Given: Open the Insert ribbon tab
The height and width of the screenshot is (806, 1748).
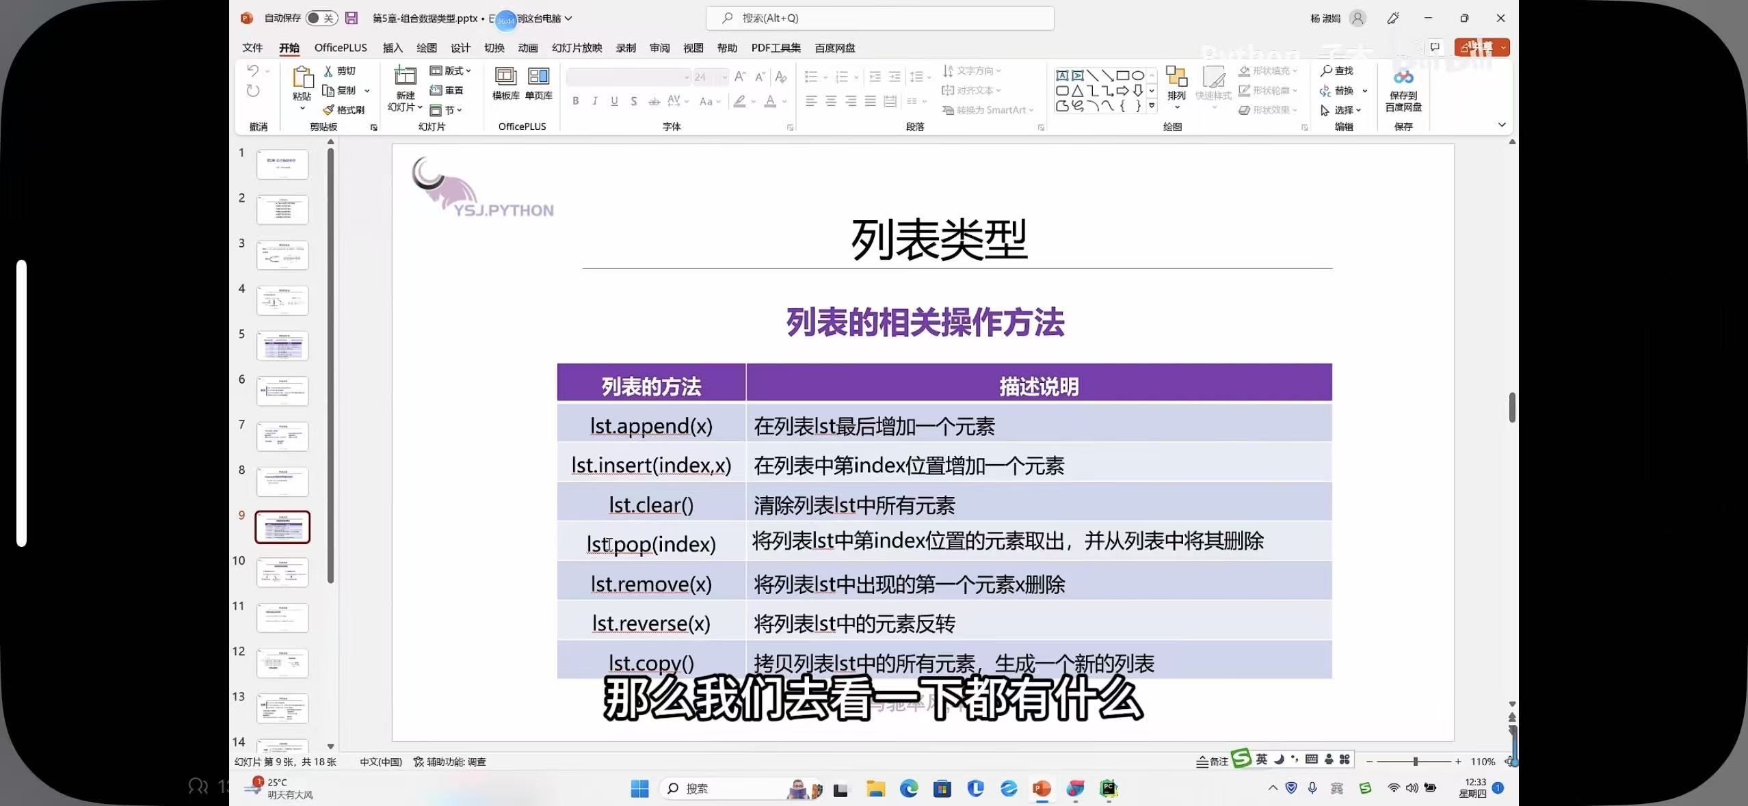Looking at the screenshot, I should [x=393, y=48].
